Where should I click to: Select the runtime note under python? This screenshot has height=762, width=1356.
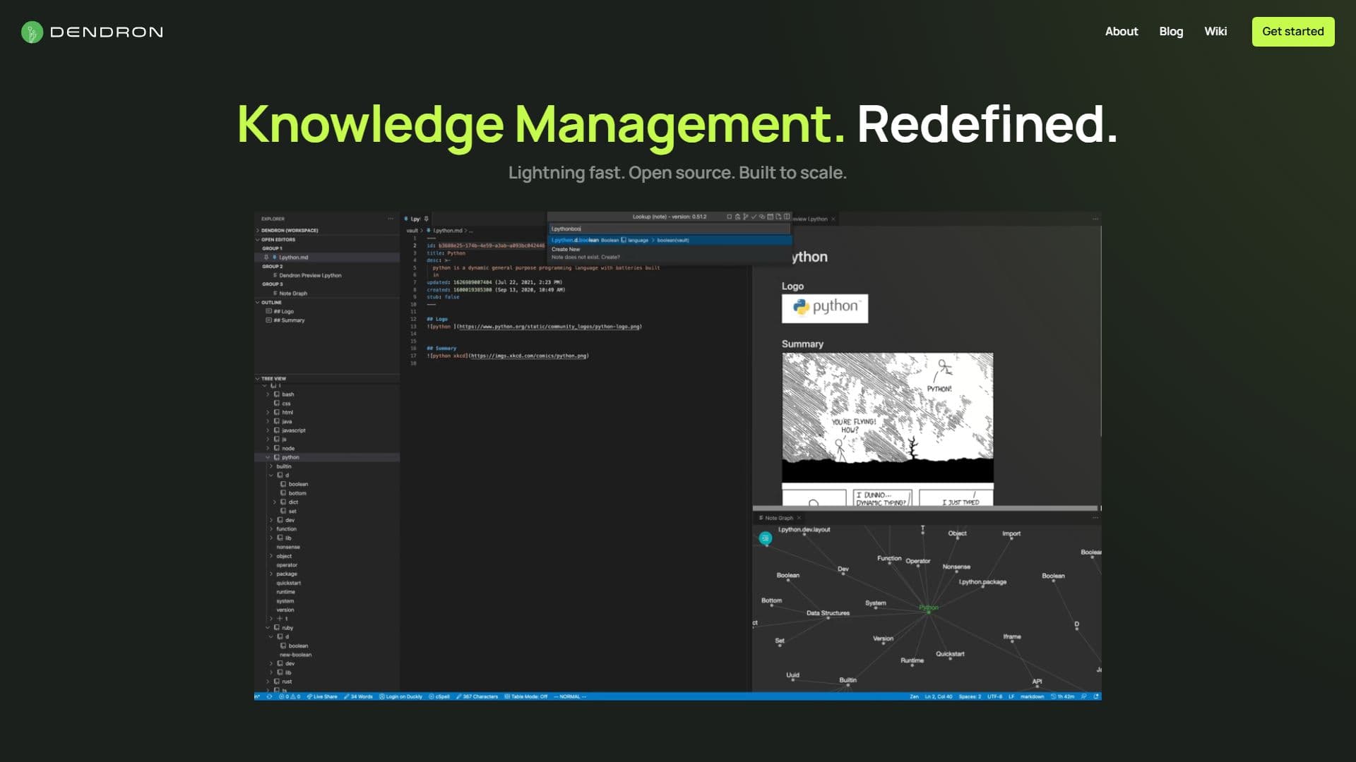pos(286,592)
